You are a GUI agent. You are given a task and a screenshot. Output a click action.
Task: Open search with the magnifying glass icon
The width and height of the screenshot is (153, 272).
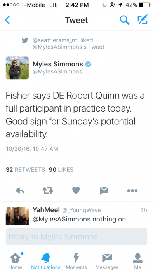click(125, 20)
